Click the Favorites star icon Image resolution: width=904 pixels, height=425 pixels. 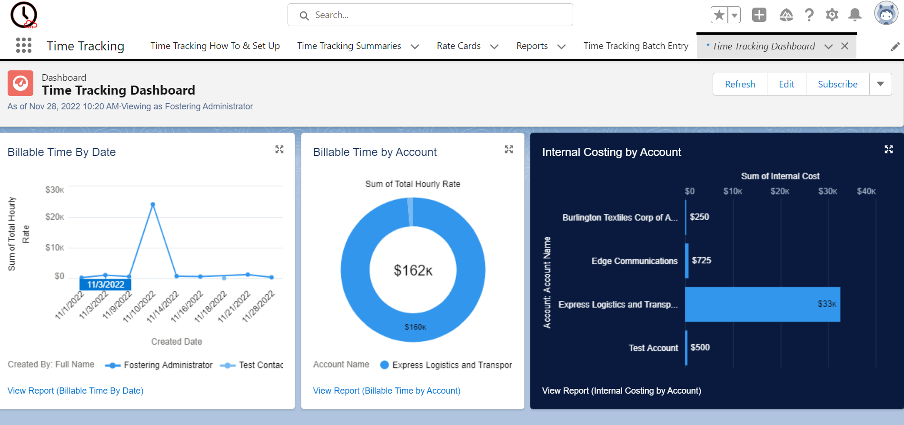pyautogui.click(x=719, y=15)
